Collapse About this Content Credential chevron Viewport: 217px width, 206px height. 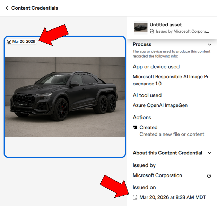coord(209,153)
